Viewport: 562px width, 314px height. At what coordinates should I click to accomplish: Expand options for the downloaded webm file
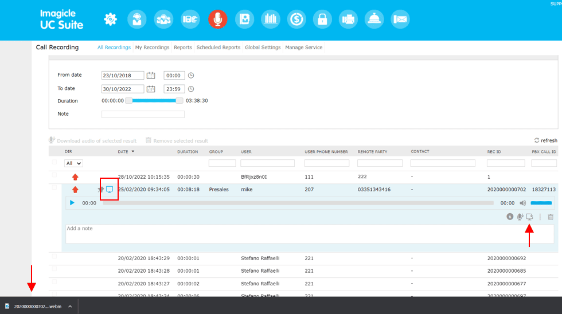(x=70, y=307)
